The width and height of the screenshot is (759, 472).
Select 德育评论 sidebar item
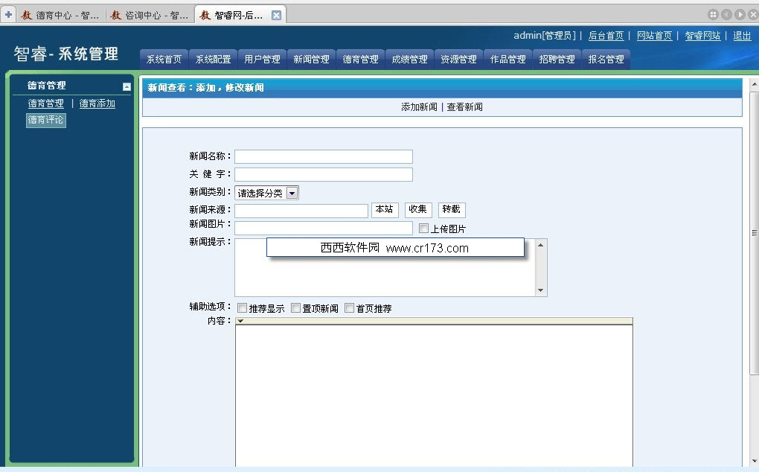coord(46,120)
